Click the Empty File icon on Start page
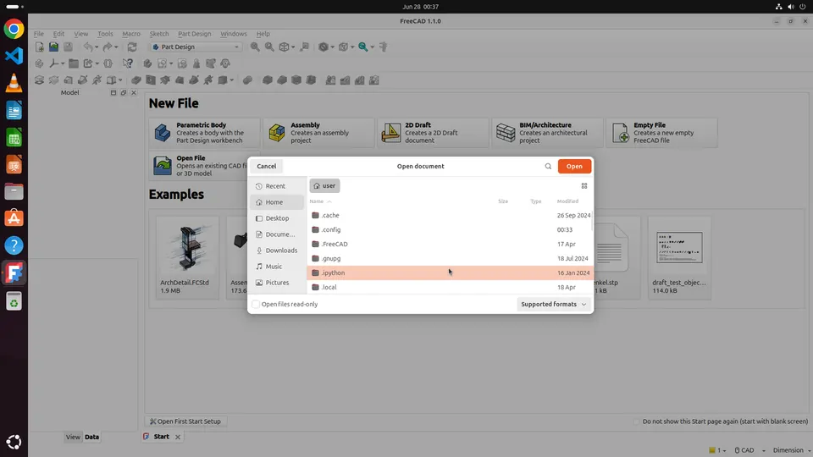Screen dimensions: 813x457 click(x=620, y=133)
